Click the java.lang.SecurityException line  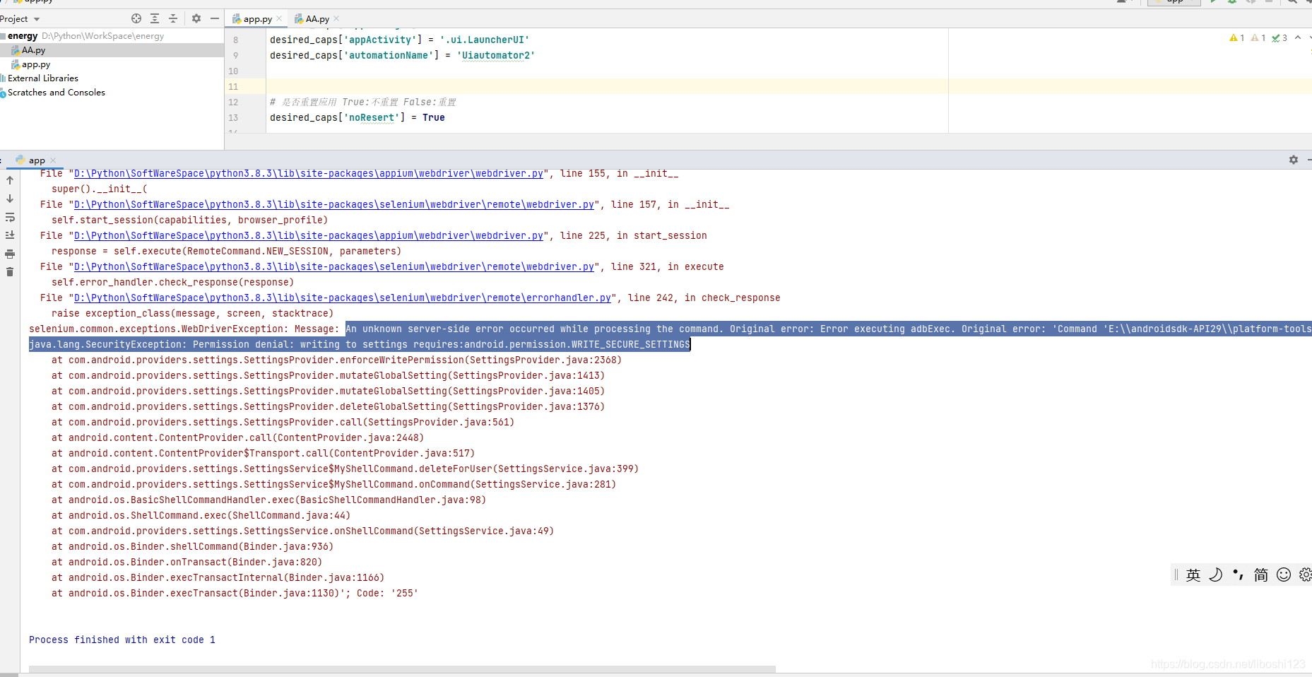tap(360, 345)
